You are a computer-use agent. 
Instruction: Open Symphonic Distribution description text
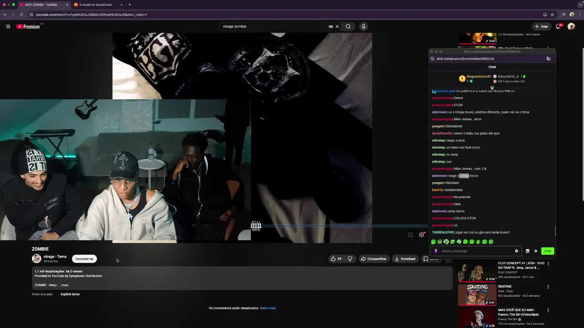pyautogui.click(x=68, y=276)
